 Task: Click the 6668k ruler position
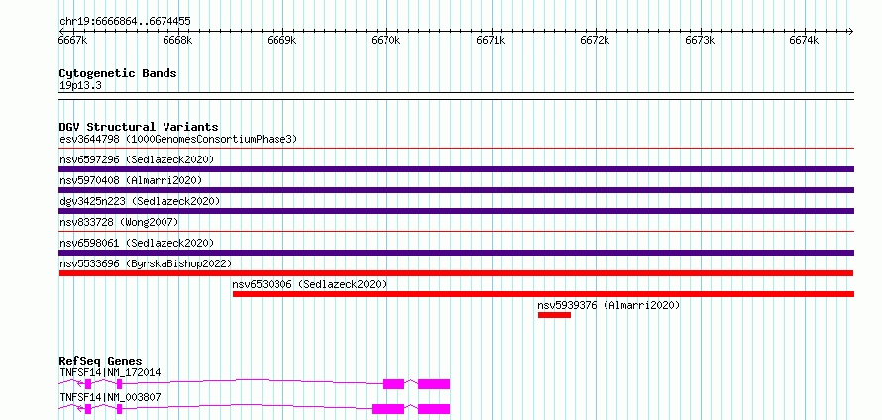(x=177, y=40)
